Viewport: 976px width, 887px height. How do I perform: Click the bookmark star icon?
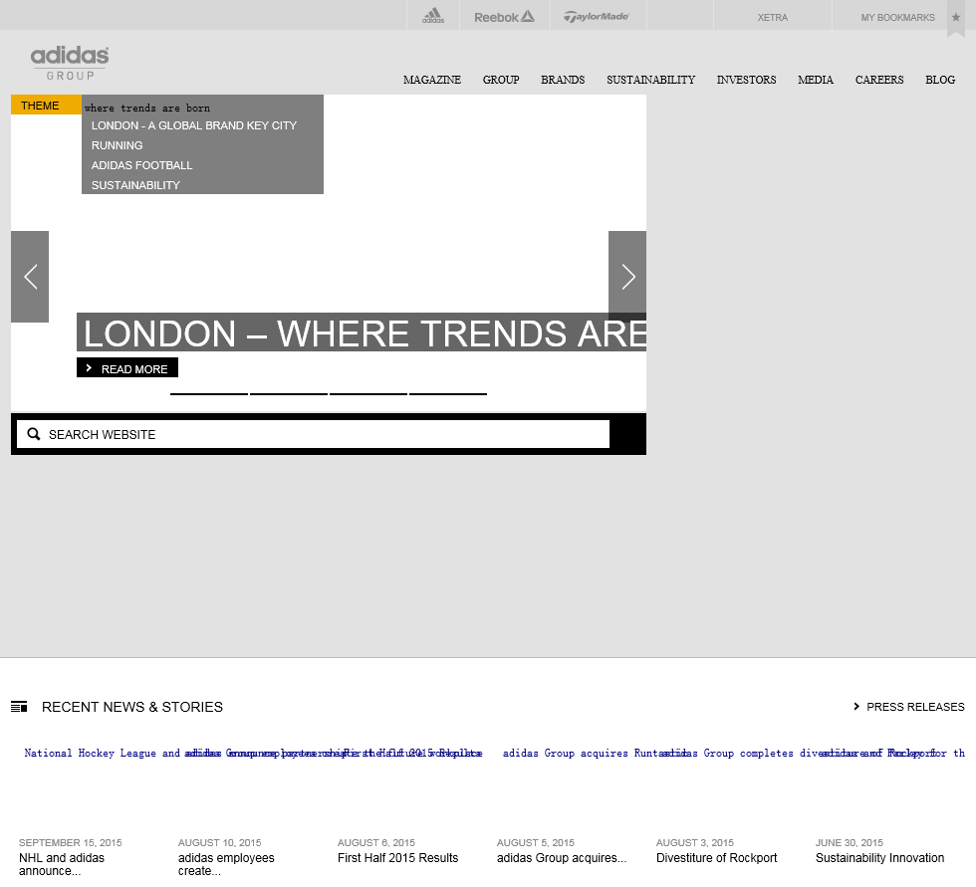[x=956, y=17]
